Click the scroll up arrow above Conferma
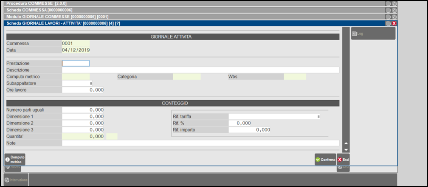 (346, 144)
